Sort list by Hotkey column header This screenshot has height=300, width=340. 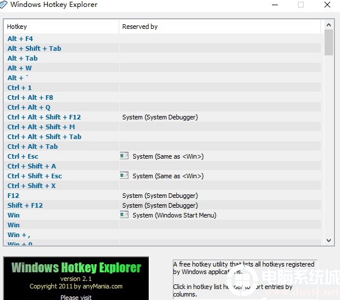tap(61, 27)
